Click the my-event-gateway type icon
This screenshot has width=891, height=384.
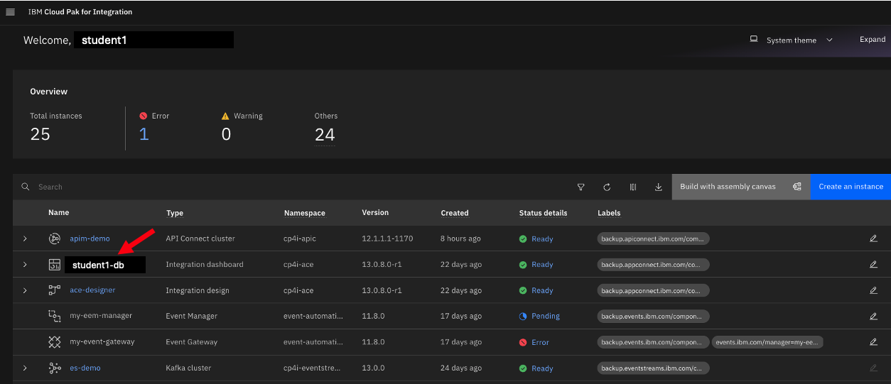click(x=55, y=342)
